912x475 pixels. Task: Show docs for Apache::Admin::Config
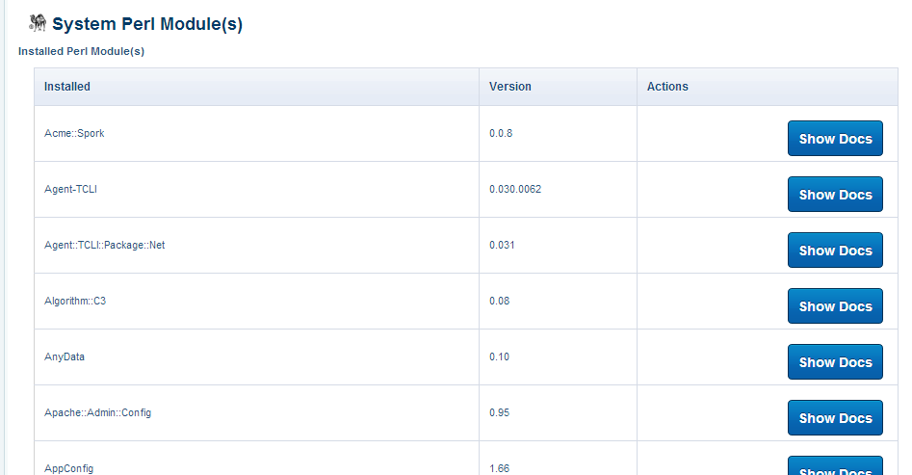click(x=835, y=418)
